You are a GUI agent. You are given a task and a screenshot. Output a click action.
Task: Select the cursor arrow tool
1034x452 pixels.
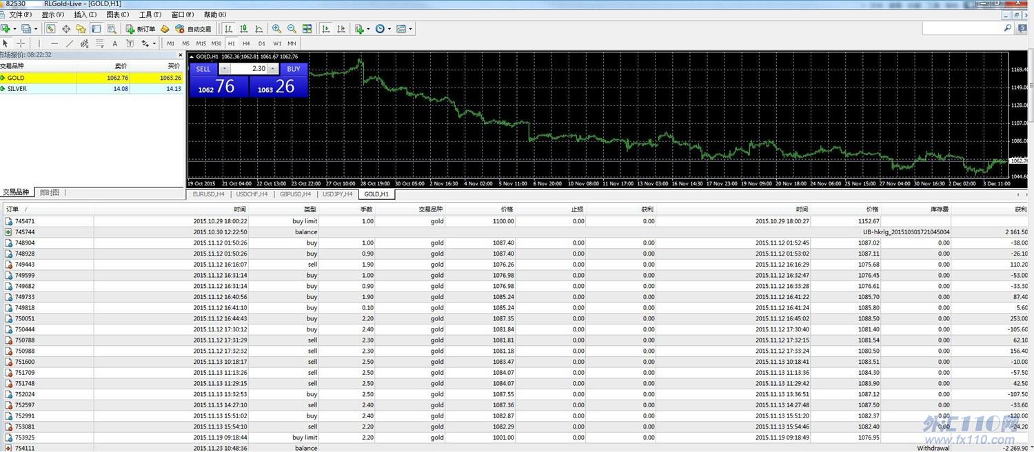tap(6, 43)
